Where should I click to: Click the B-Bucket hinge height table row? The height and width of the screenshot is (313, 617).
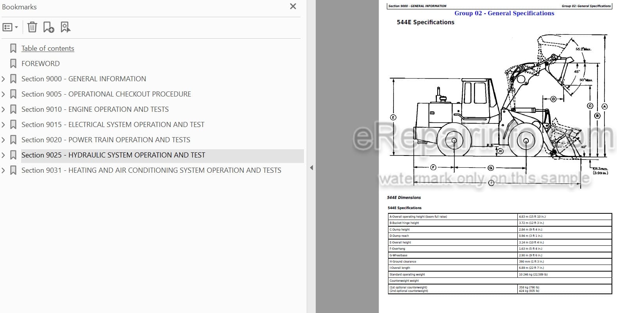[x=500, y=223]
